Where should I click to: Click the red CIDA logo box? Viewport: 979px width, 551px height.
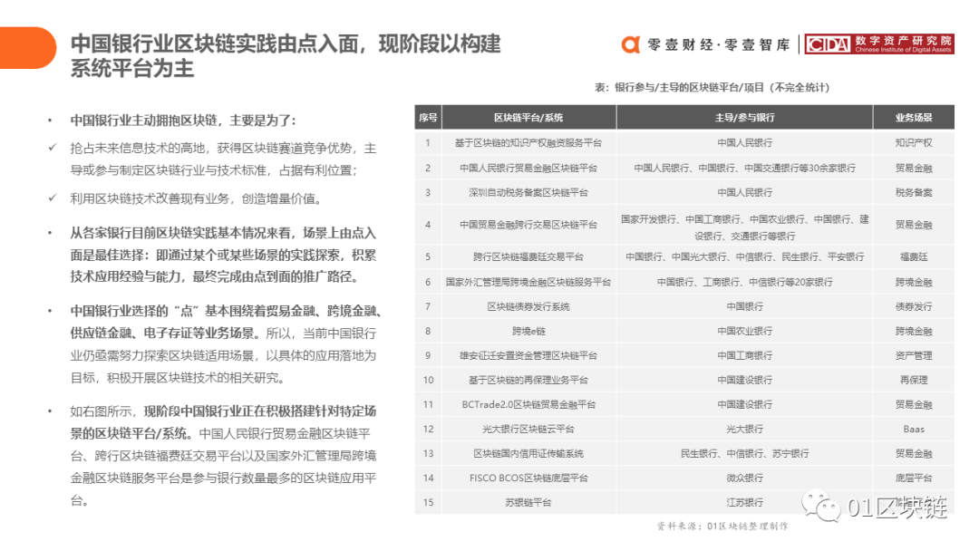[x=827, y=44]
